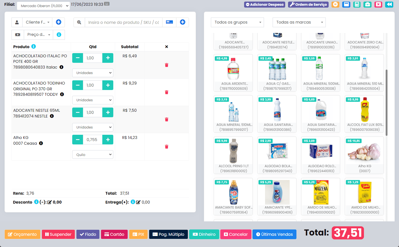399x247 pixels.
Task: Increase quantity of Adocante Nestle 65ML
Action: 108,112
